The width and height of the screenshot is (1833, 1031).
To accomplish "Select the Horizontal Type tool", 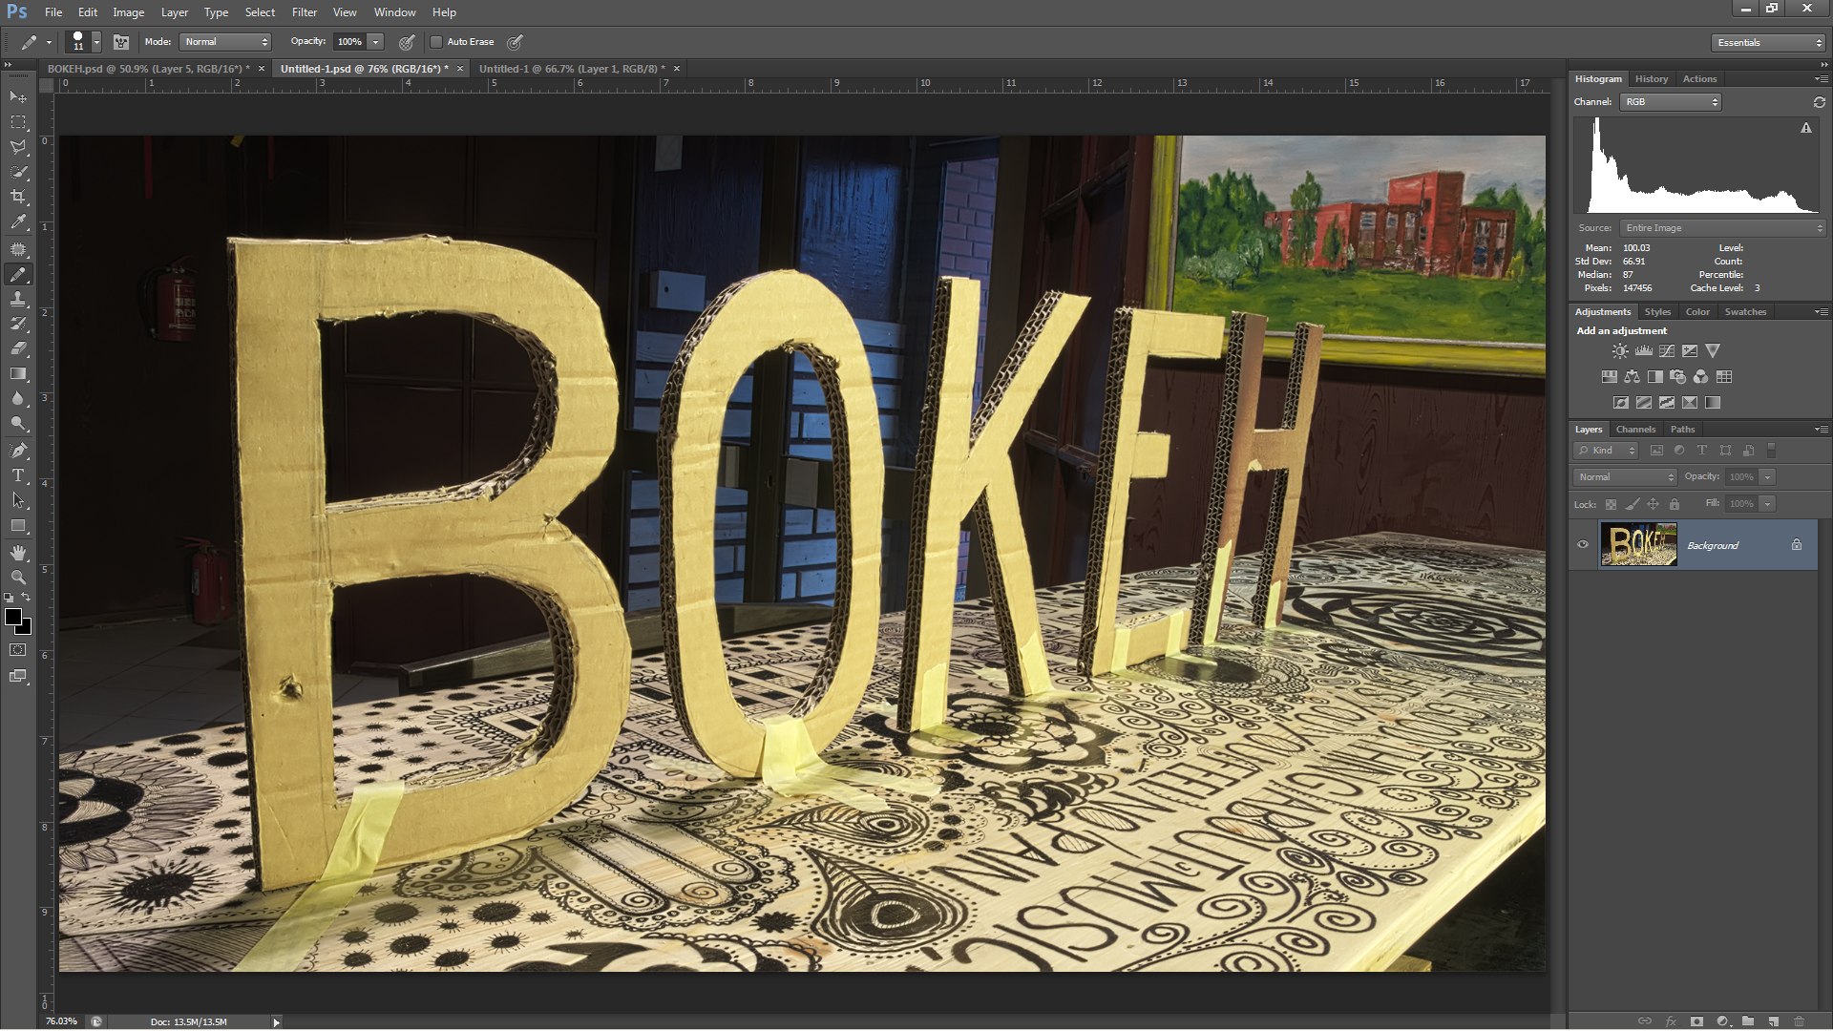I will (18, 475).
